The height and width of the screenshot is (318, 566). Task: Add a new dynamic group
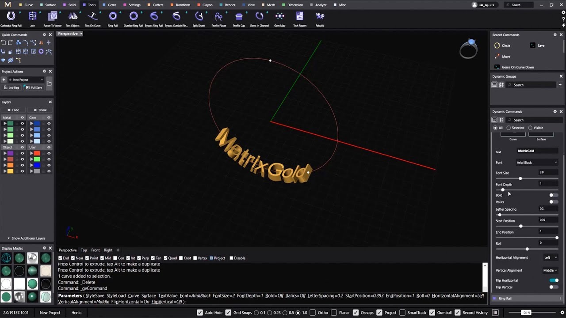pyautogui.click(x=560, y=85)
